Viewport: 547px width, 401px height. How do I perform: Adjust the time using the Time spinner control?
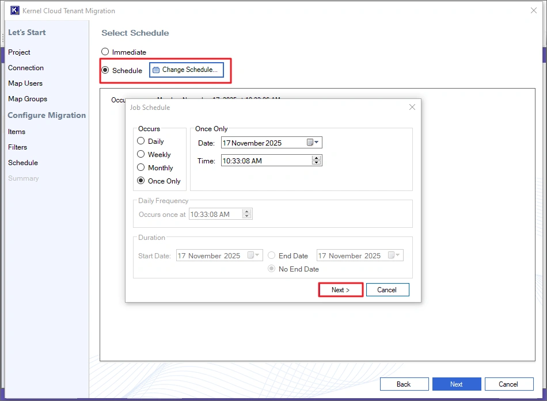coord(316,161)
